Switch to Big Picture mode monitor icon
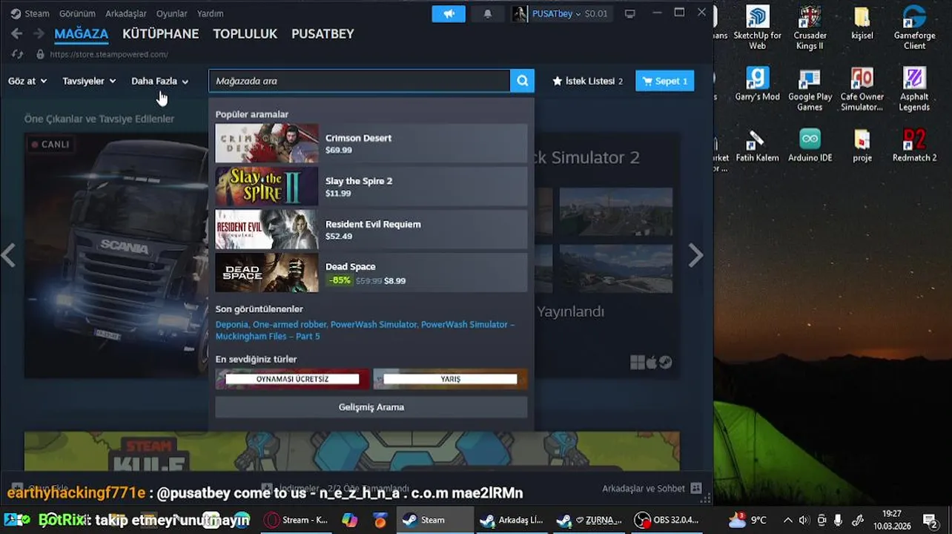Viewport: 952px width, 534px height. (x=630, y=13)
